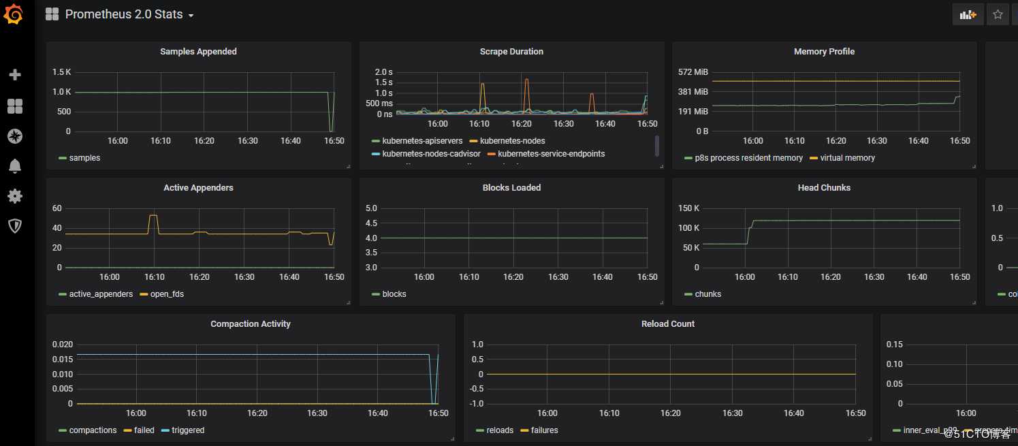Open the Alerting bell icon
The width and height of the screenshot is (1018, 446).
click(x=15, y=165)
